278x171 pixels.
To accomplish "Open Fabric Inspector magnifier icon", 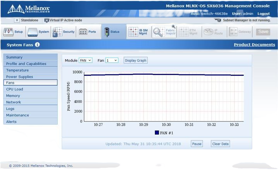I will [x=158, y=32].
